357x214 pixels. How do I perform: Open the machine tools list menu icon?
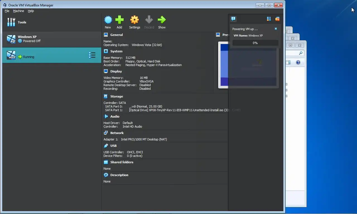click(92, 55)
